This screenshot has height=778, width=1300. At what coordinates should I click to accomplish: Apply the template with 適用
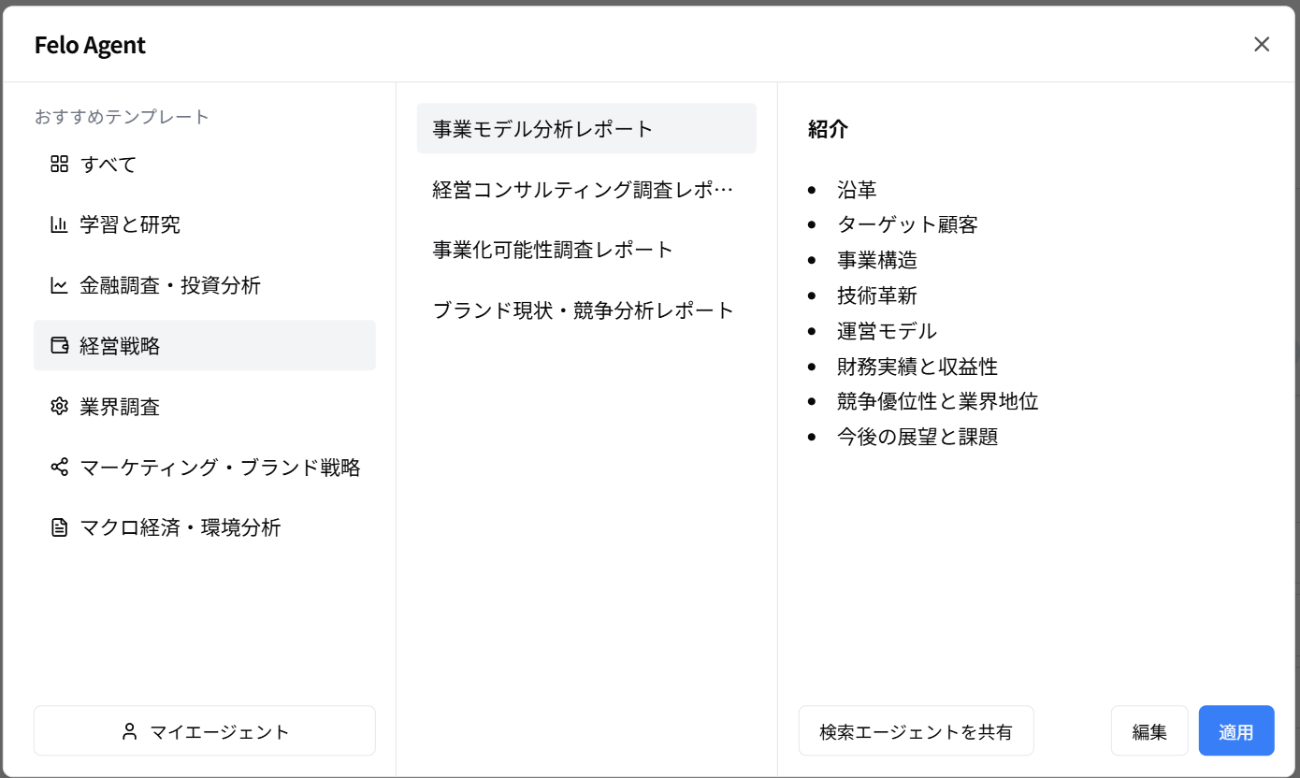click(1236, 730)
